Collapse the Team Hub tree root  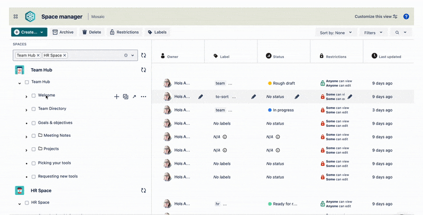tap(20, 83)
